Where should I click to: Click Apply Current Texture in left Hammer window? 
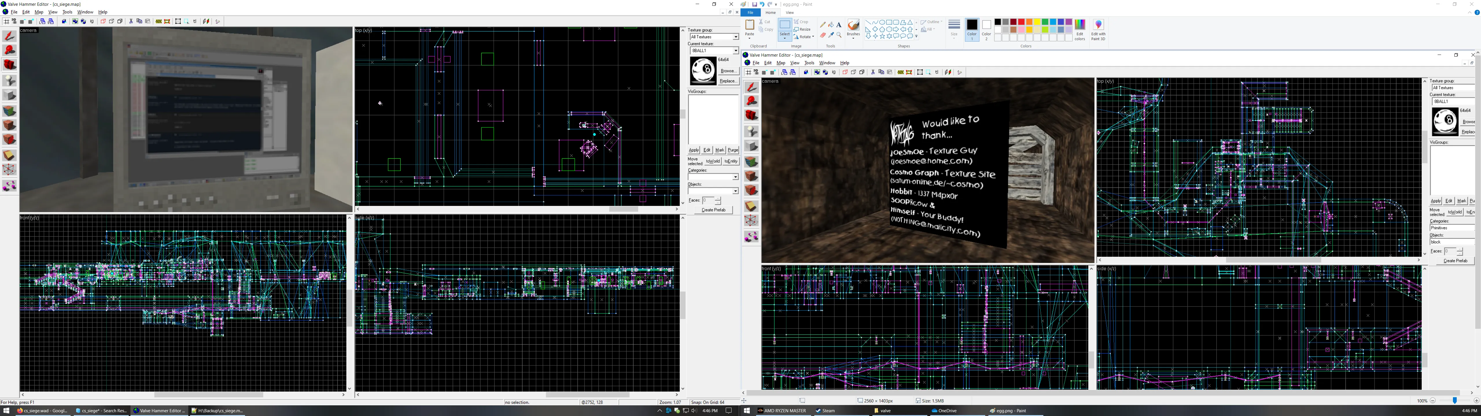pyautogui.click(x=10, y=125)
